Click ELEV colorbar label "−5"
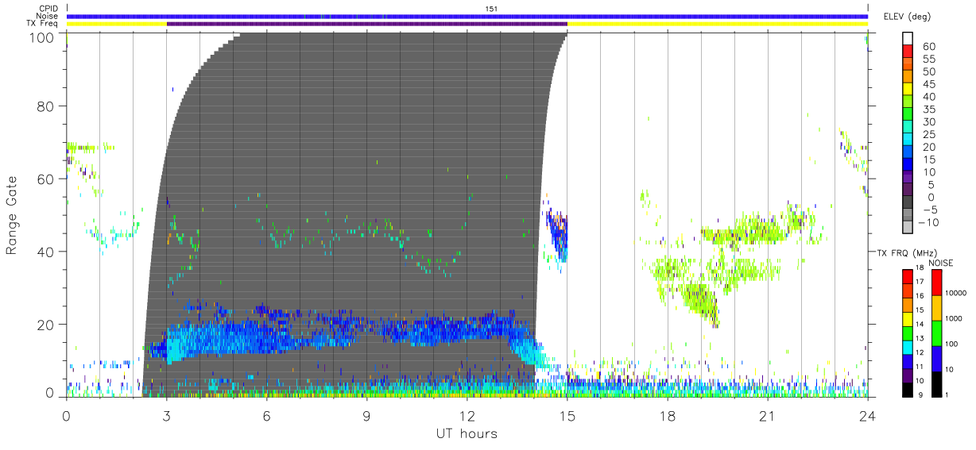This screenshot has height=450, width=976. (x=929, y=210)
